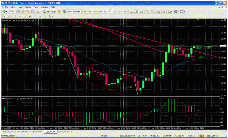
Task: Toggle the Data Window crosshair-circle icon
Action: (x=23, y=12)
